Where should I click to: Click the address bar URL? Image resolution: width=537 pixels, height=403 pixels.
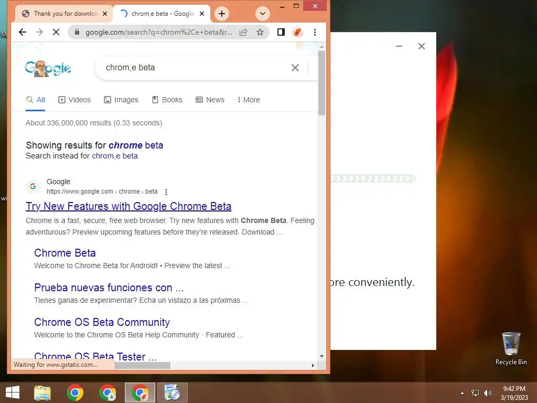158,32
